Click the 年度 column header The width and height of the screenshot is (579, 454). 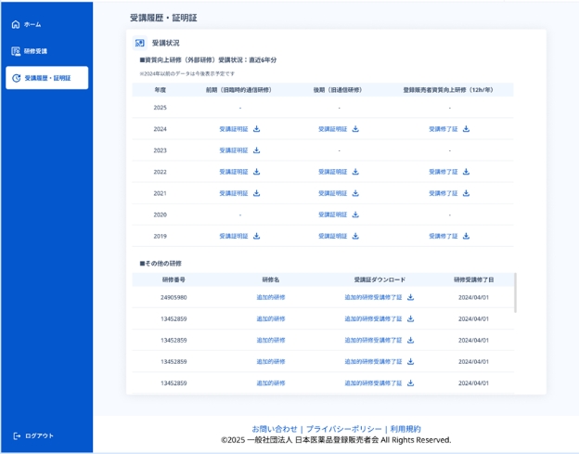click(x=160, y=90)
